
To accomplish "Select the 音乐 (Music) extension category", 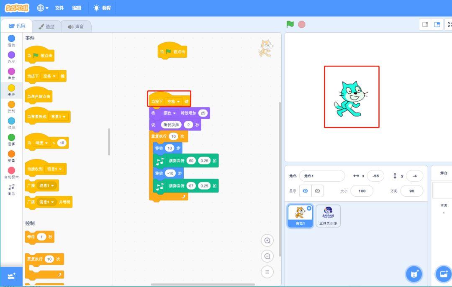I will [x=11, y=190].
